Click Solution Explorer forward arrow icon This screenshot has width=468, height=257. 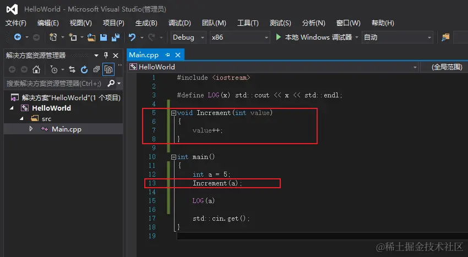click(x=24, y=69)
